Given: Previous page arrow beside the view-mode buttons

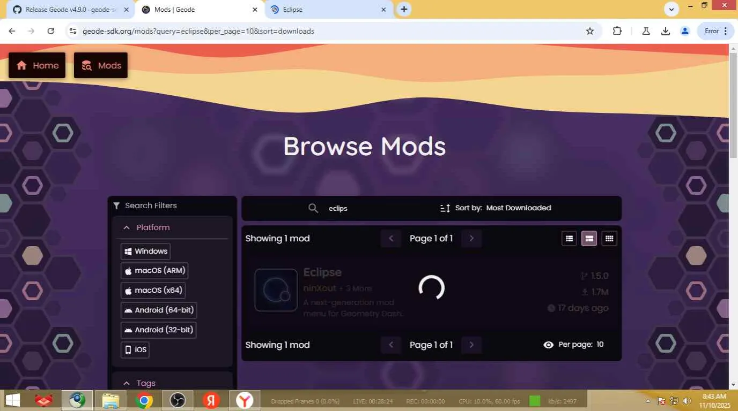Looking at the screenshot, I should (x=391, y=239).
